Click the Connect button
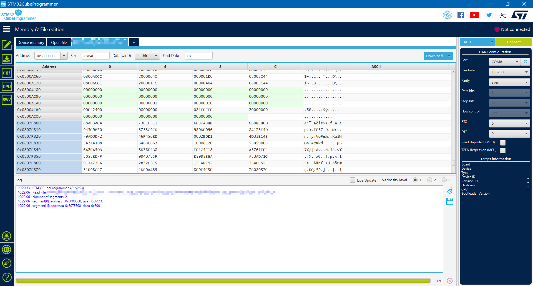 point(514,42)
